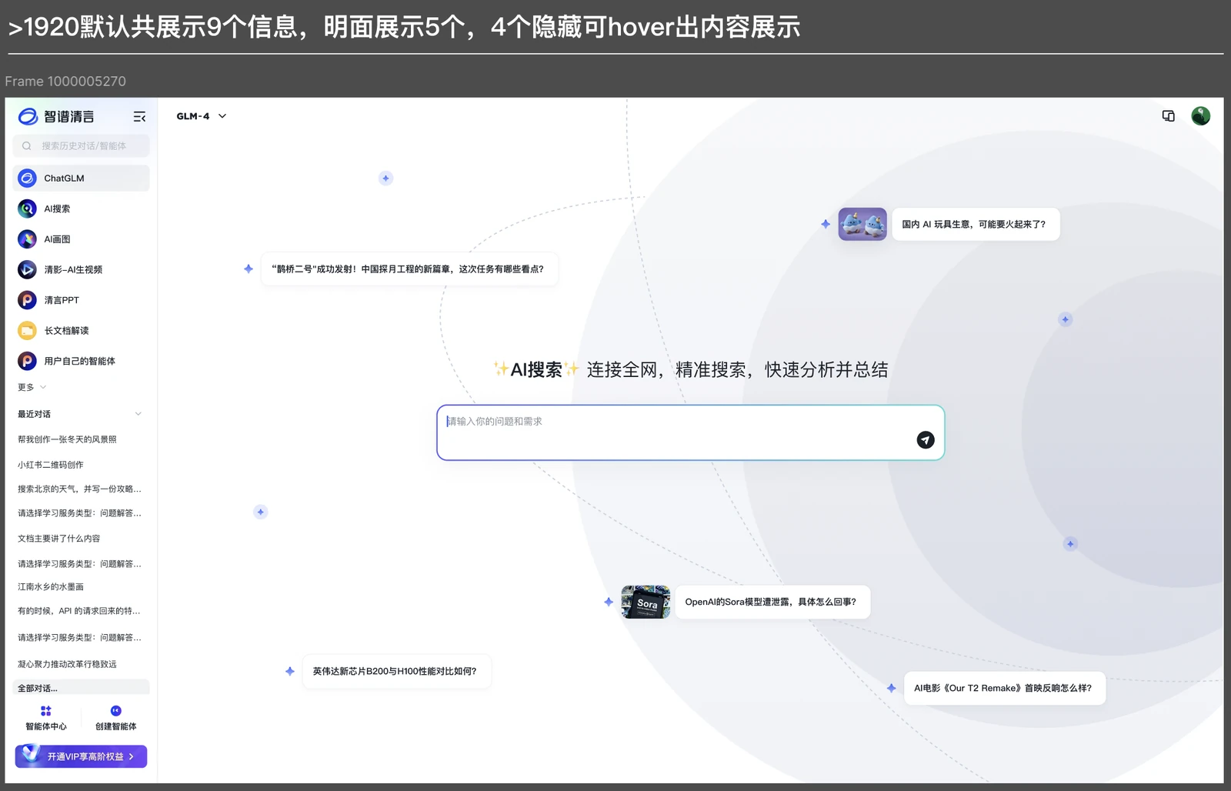This screenshot has width=1231, height=791.
Task: Open chat 江南水乡的水墨画
Action: [51, 586]
